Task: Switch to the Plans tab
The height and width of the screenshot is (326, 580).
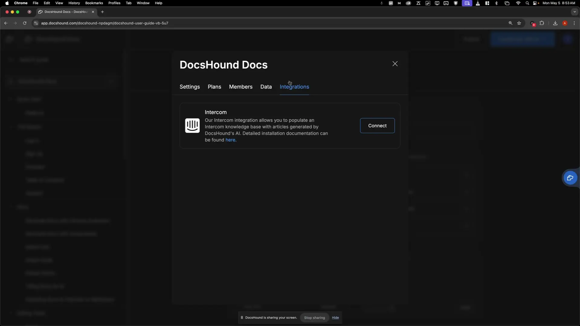Action: click(x=214, y=87)
